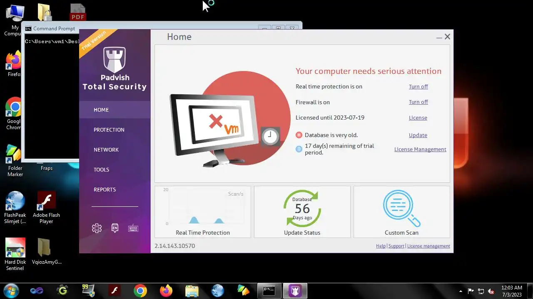Click the Flash Player taskbar icon

click(114, 291)
